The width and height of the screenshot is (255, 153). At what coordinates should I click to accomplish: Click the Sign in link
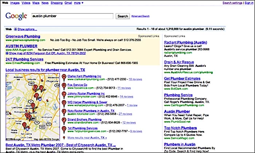tap(249, 3)
